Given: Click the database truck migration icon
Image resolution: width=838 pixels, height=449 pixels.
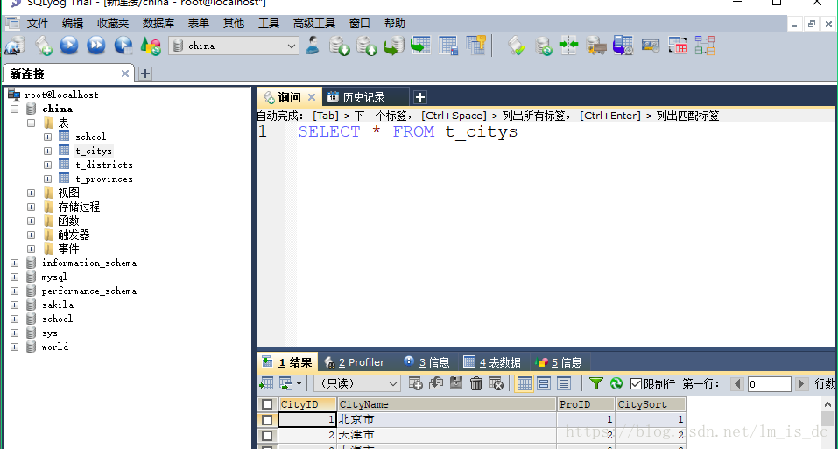Looking at the screenshot, I should (596, 46).
